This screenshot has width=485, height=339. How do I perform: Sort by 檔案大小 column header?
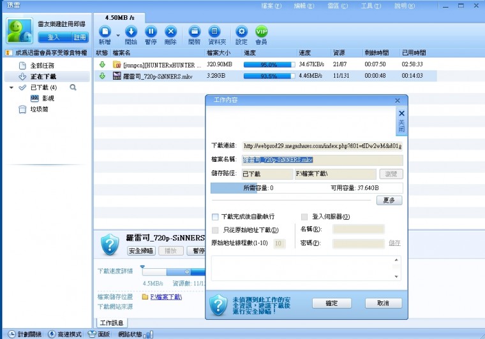click(218, 53)
